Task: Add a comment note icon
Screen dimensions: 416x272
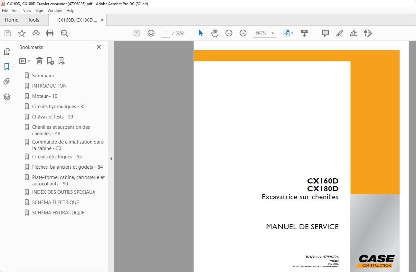Action: [x=326, y=33]
